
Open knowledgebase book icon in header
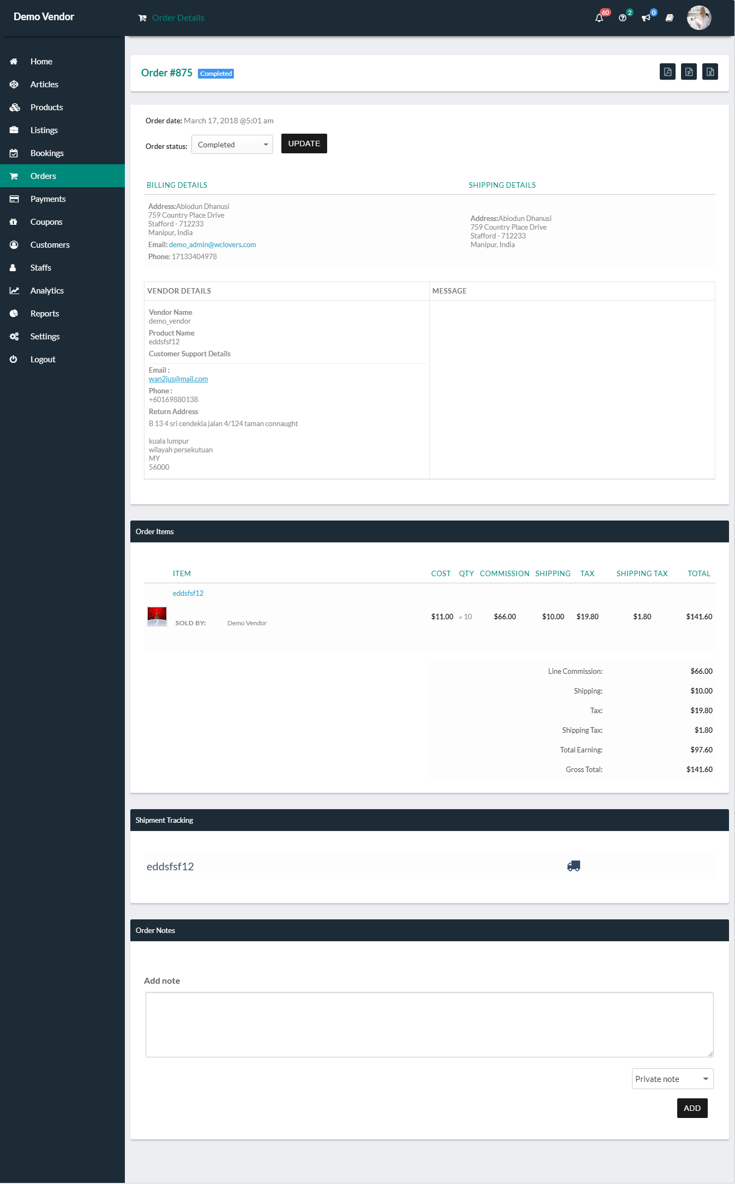(x=670, y=18)
